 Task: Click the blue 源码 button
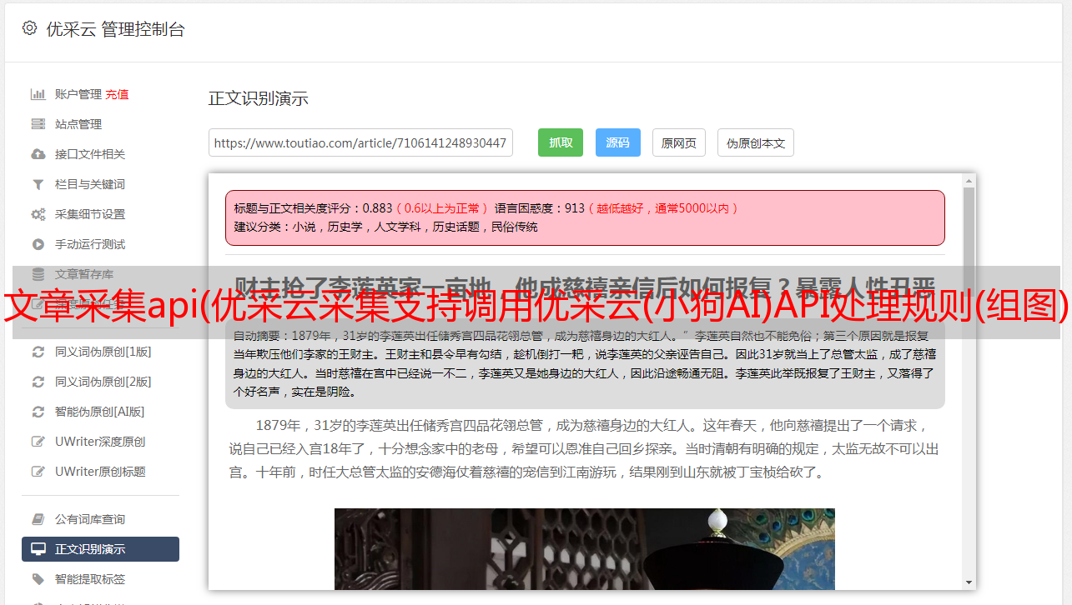tap(617, 142)
